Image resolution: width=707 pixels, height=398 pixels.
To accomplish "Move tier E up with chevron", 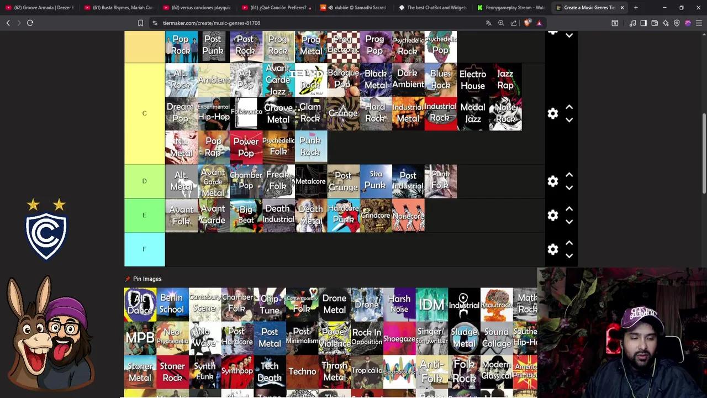I will 569,209.
